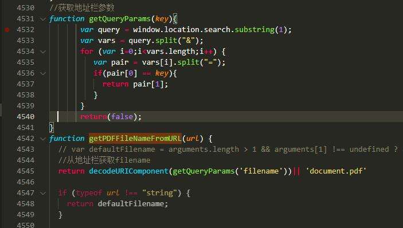
Task: Click decodeURIComponent on line 4545
Action: click(128, 171)
